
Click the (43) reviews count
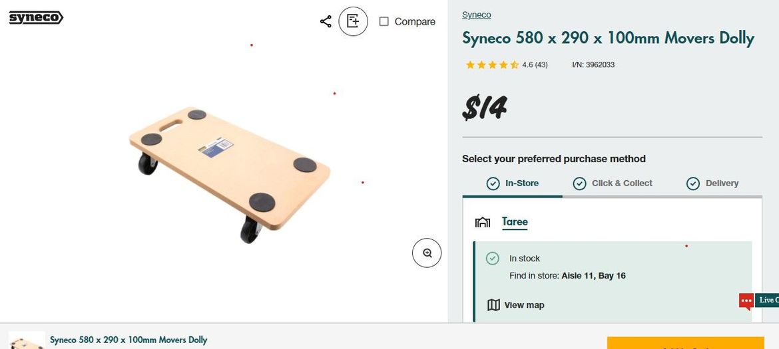coord(541,65)
